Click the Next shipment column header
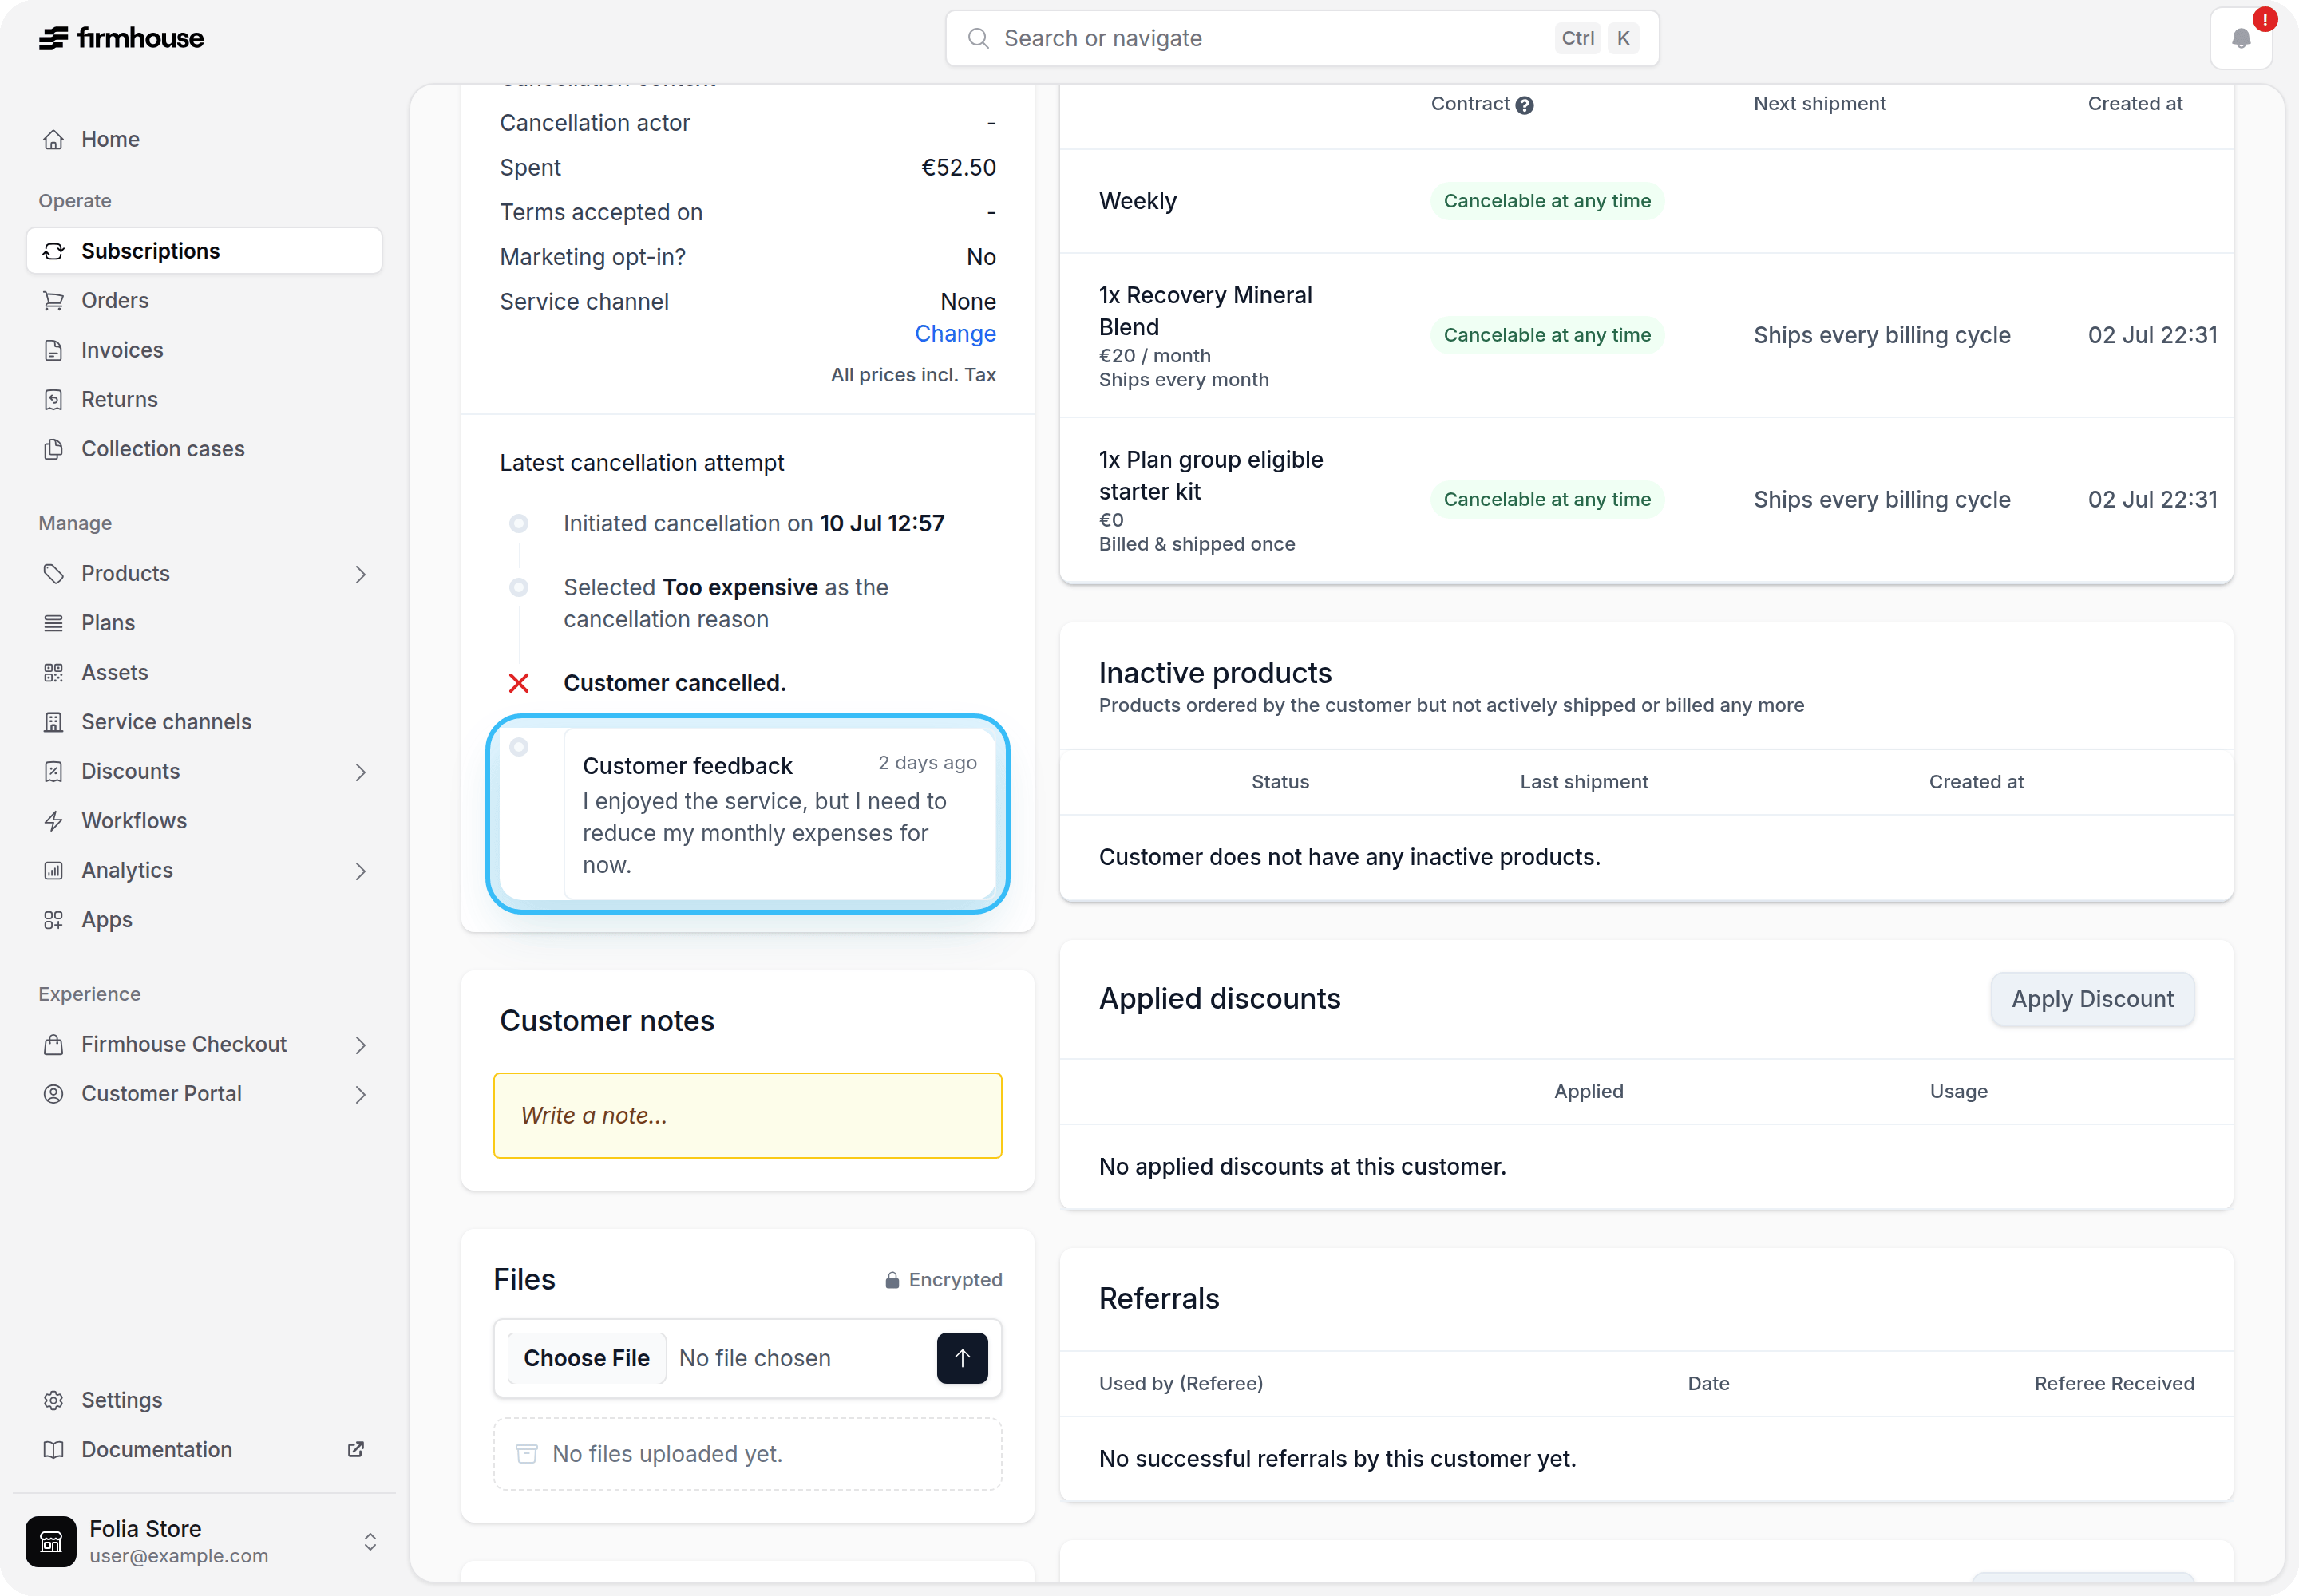 1818,104
